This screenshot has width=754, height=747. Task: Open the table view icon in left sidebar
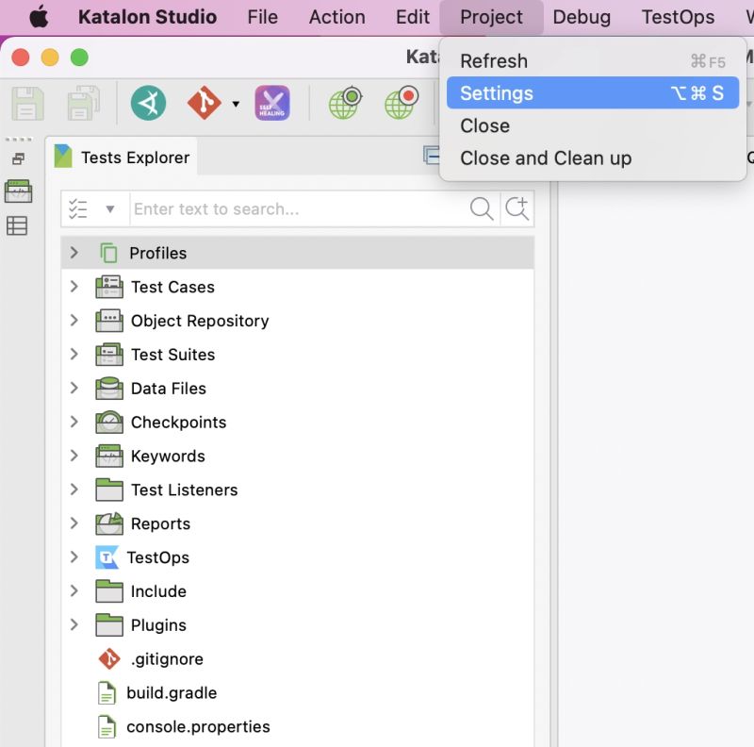point(17,225)
